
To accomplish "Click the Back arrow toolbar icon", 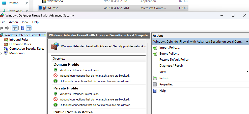I will [x=2, y=28].
